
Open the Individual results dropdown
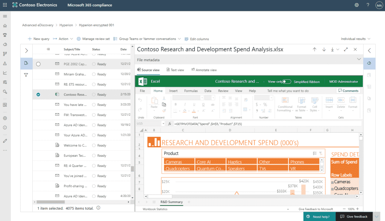click(355, 39)
